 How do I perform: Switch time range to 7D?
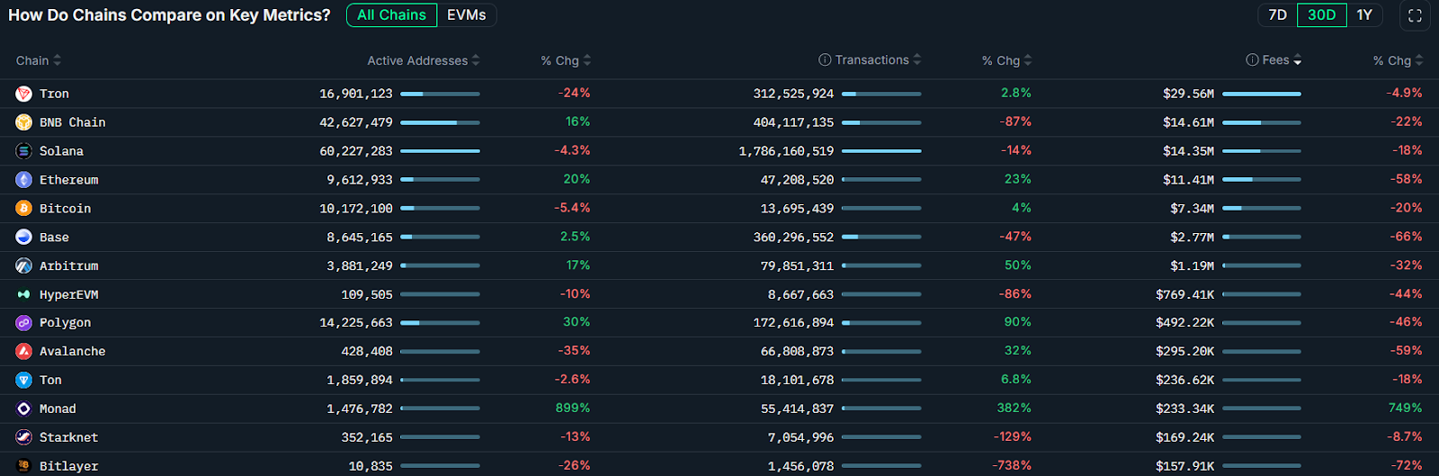(x=1277, y=15)
